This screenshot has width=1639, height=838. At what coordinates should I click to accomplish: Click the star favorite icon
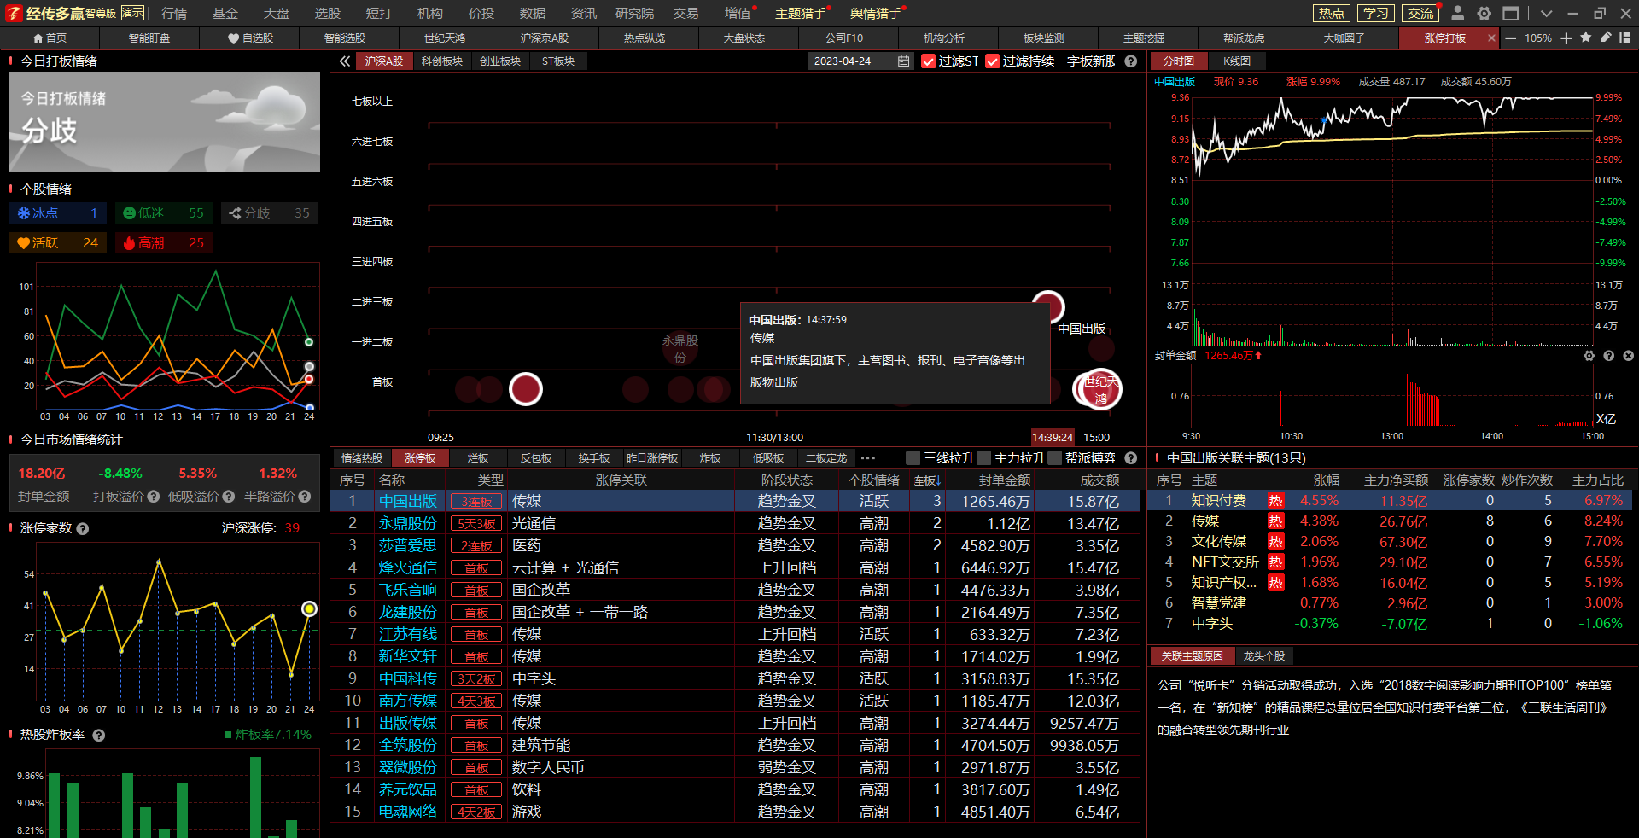tap(1586, 38)
